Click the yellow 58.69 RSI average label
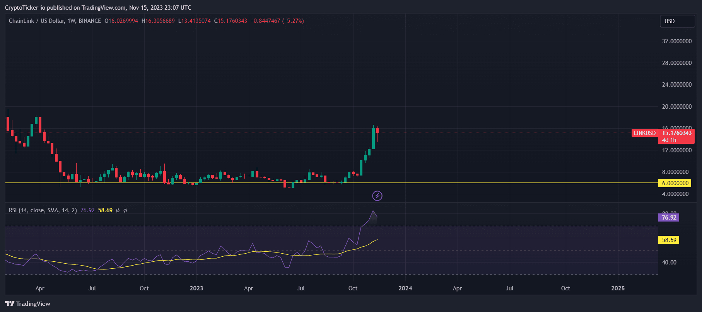Image resolution: width=702 pixels, height=312 pixels. pyautogui.click(x=669, y=240)
